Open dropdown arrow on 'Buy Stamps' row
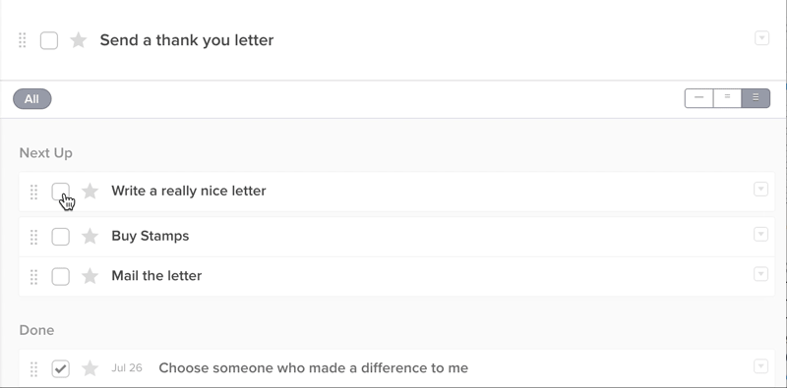Screen dimensions: 787x388 point(760,234)
